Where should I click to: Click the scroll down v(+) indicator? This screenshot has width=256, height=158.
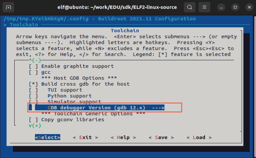tap(35, 126)
